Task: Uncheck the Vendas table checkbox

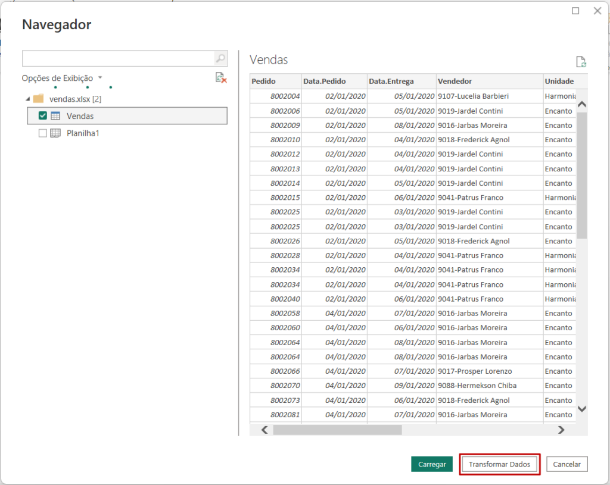Action: 43,116
